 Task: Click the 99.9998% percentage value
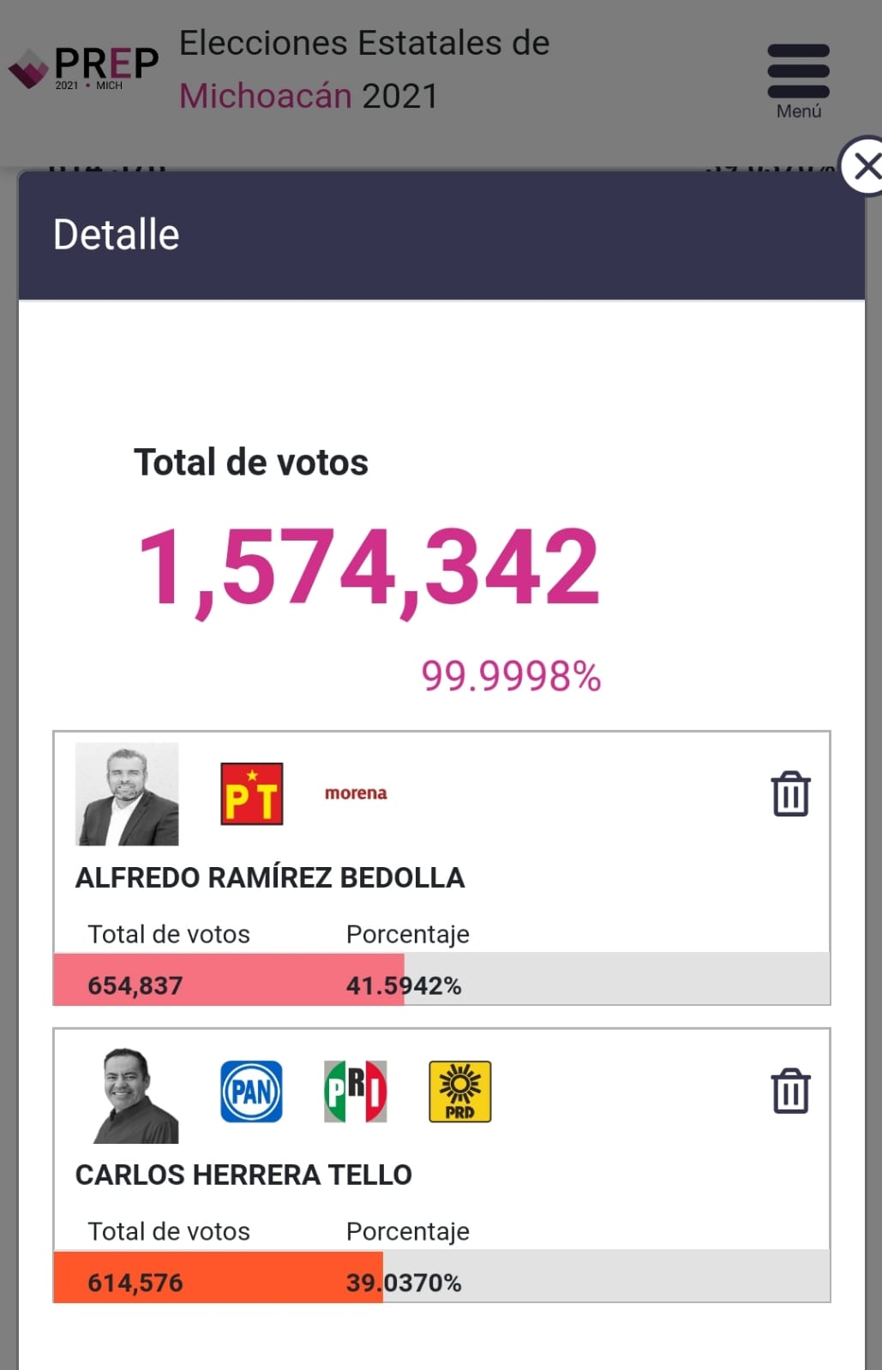[x=511, y=676]
